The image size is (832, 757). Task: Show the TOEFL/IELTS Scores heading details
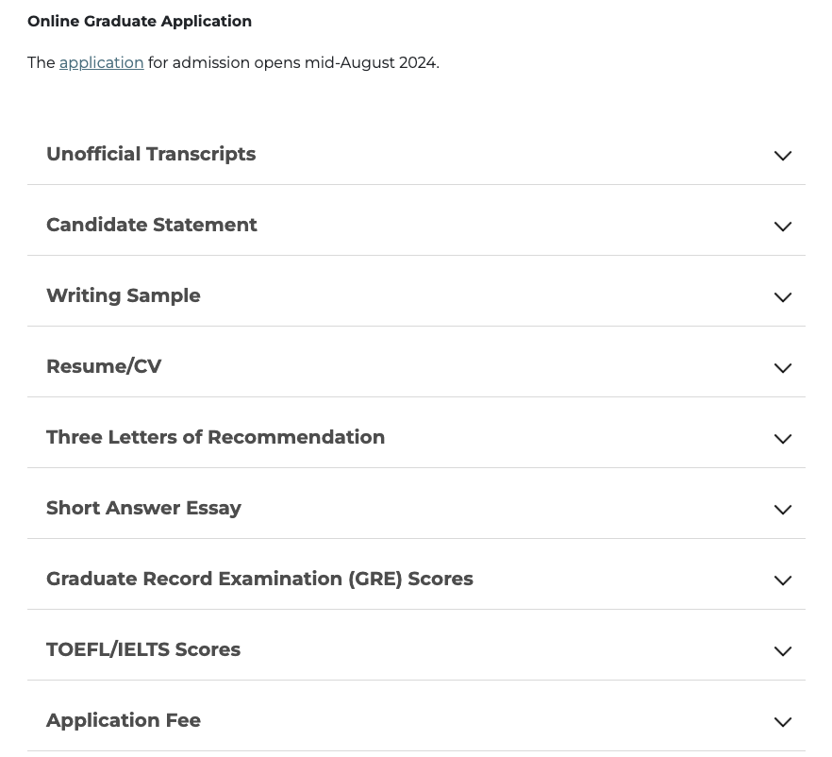pos(143,649)
